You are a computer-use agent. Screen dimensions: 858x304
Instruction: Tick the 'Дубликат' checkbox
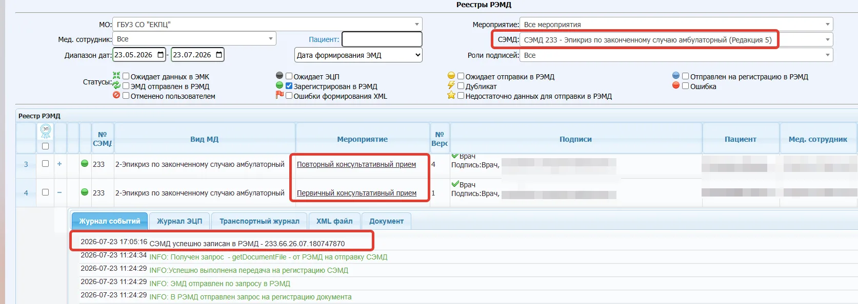(x=461, y=86)
